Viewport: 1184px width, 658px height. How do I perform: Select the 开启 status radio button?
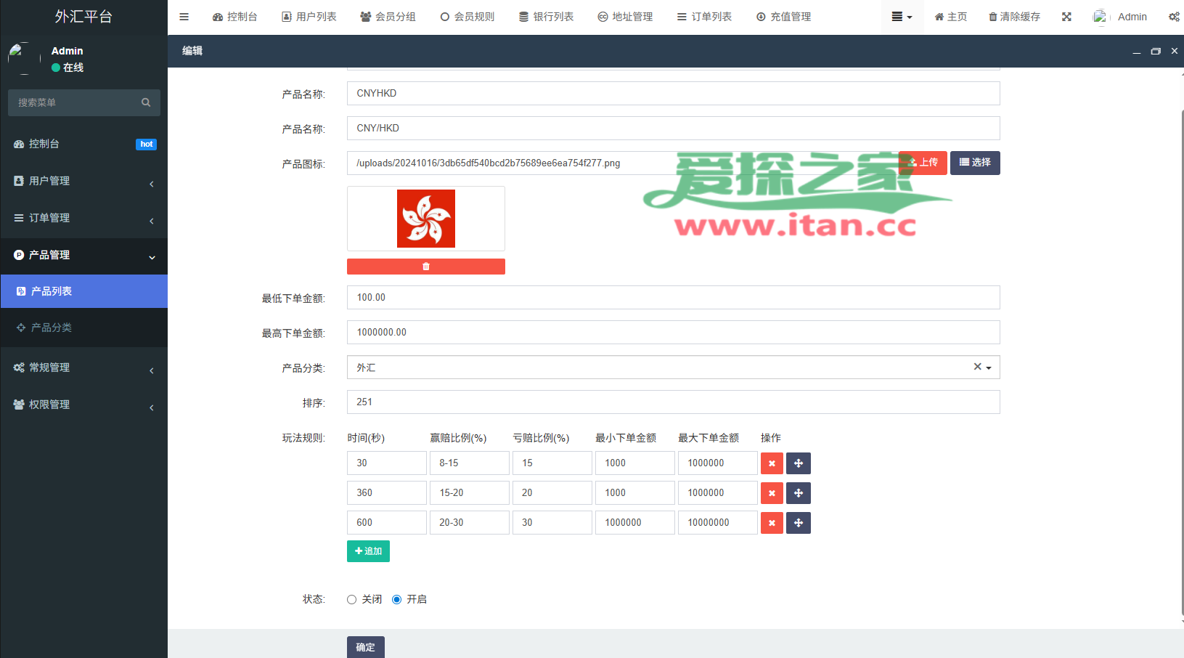[x=397, y=599]
